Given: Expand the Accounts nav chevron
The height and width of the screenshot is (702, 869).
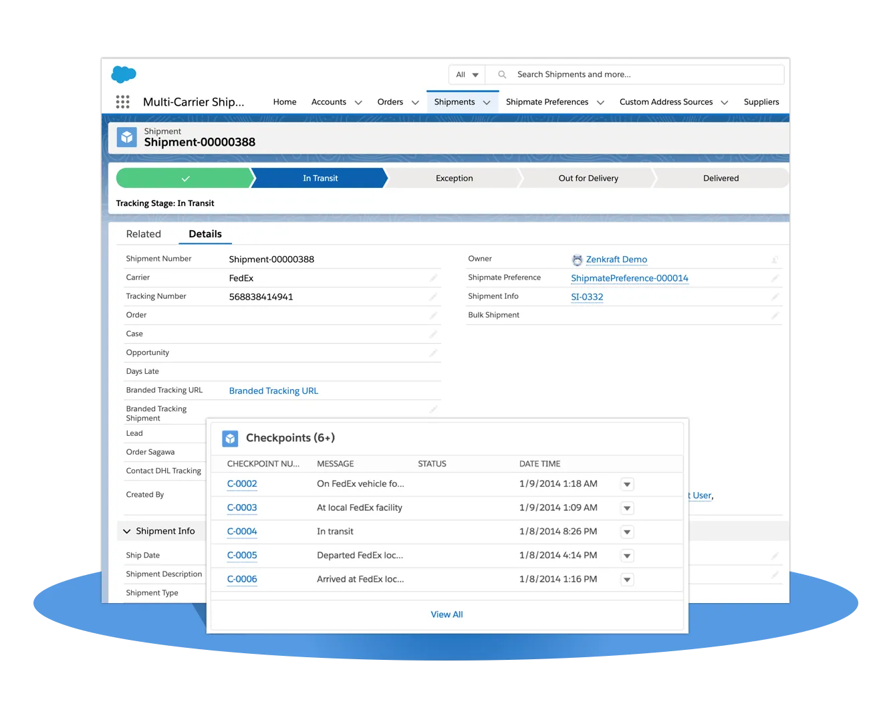Looking at the screenshot, I should [x=358, y=102].
